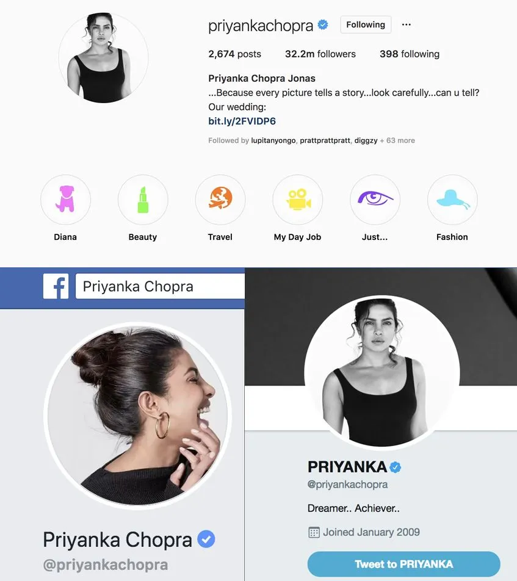
Task: Open the Instagram profile picture
Action: (x=103, y=58)
